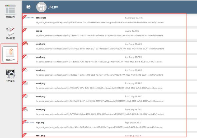Click the add-file folder icon in header
This screenshot has height=138, width=197.
coord(29,7)
